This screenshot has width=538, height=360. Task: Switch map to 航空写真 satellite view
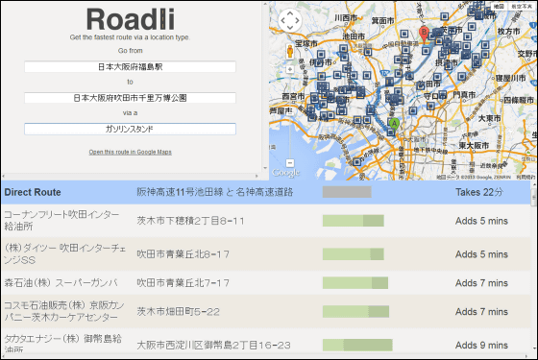click(521, 7)
